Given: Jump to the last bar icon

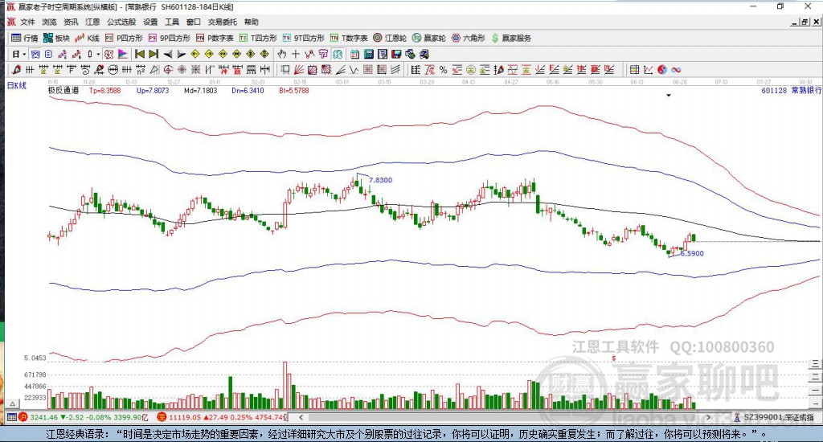Looking at the screenshot, I should click(154, 54).
